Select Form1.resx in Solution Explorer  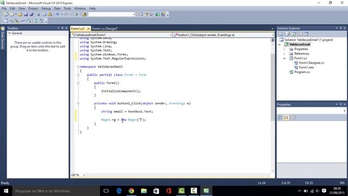(306, 68)
